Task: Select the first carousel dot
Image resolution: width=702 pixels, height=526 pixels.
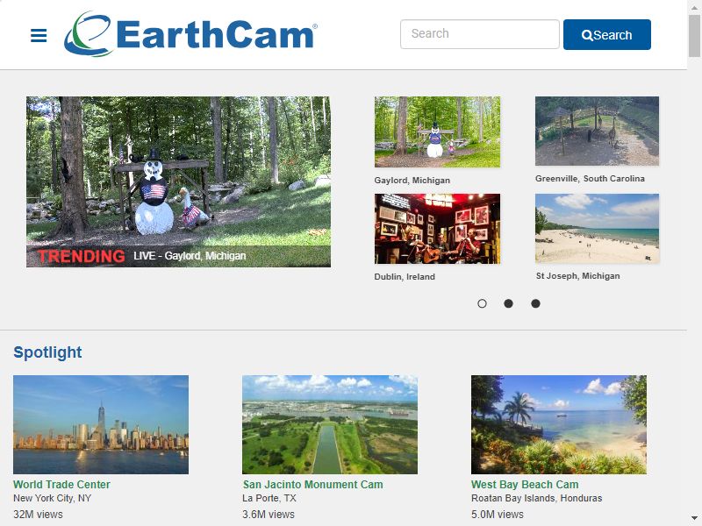Action: click(x=482, y=303)
